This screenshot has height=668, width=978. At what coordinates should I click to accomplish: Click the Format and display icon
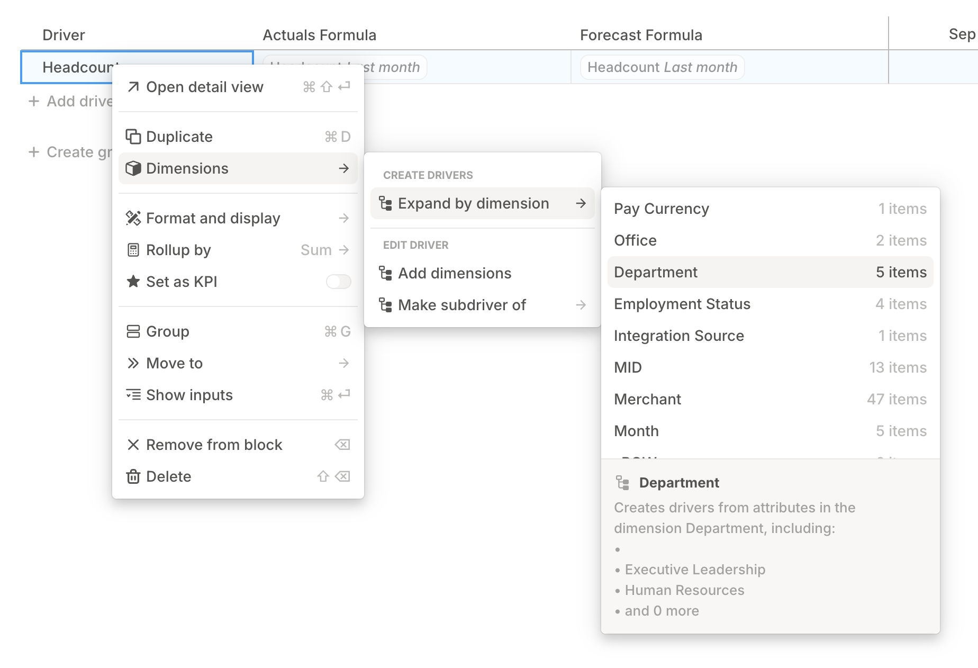133,218
